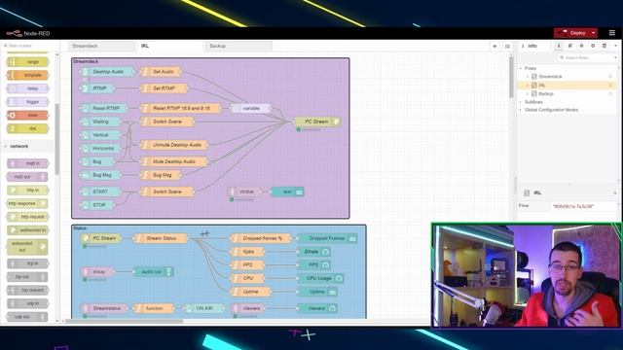Toggle the IRL flow enable icon in outliner

(x=610, y=85)
